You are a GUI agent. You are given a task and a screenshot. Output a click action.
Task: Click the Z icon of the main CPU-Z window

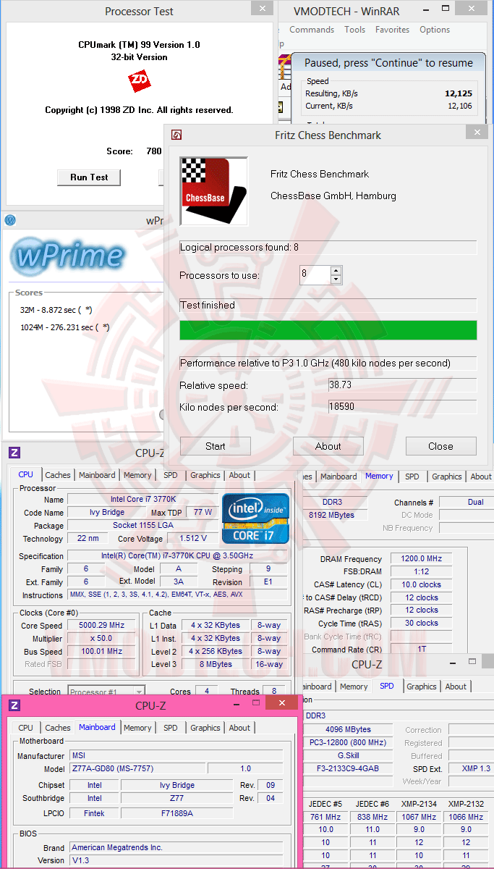coord(14,453)
